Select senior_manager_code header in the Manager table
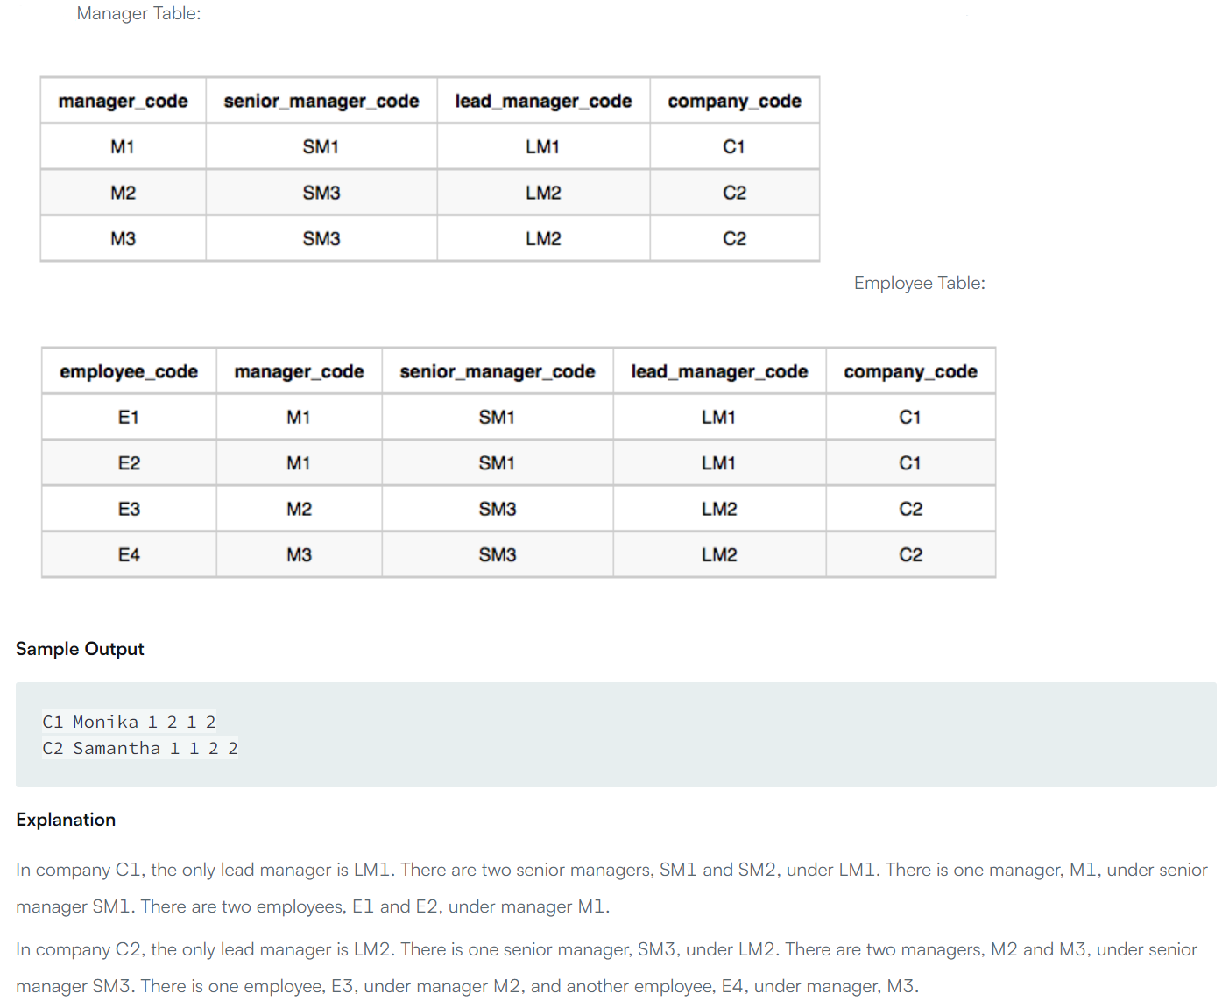 click(321, 101)
